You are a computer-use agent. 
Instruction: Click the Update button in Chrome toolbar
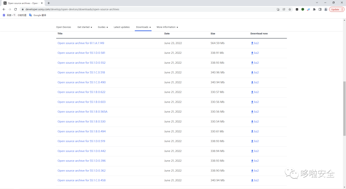click(337, 9)
